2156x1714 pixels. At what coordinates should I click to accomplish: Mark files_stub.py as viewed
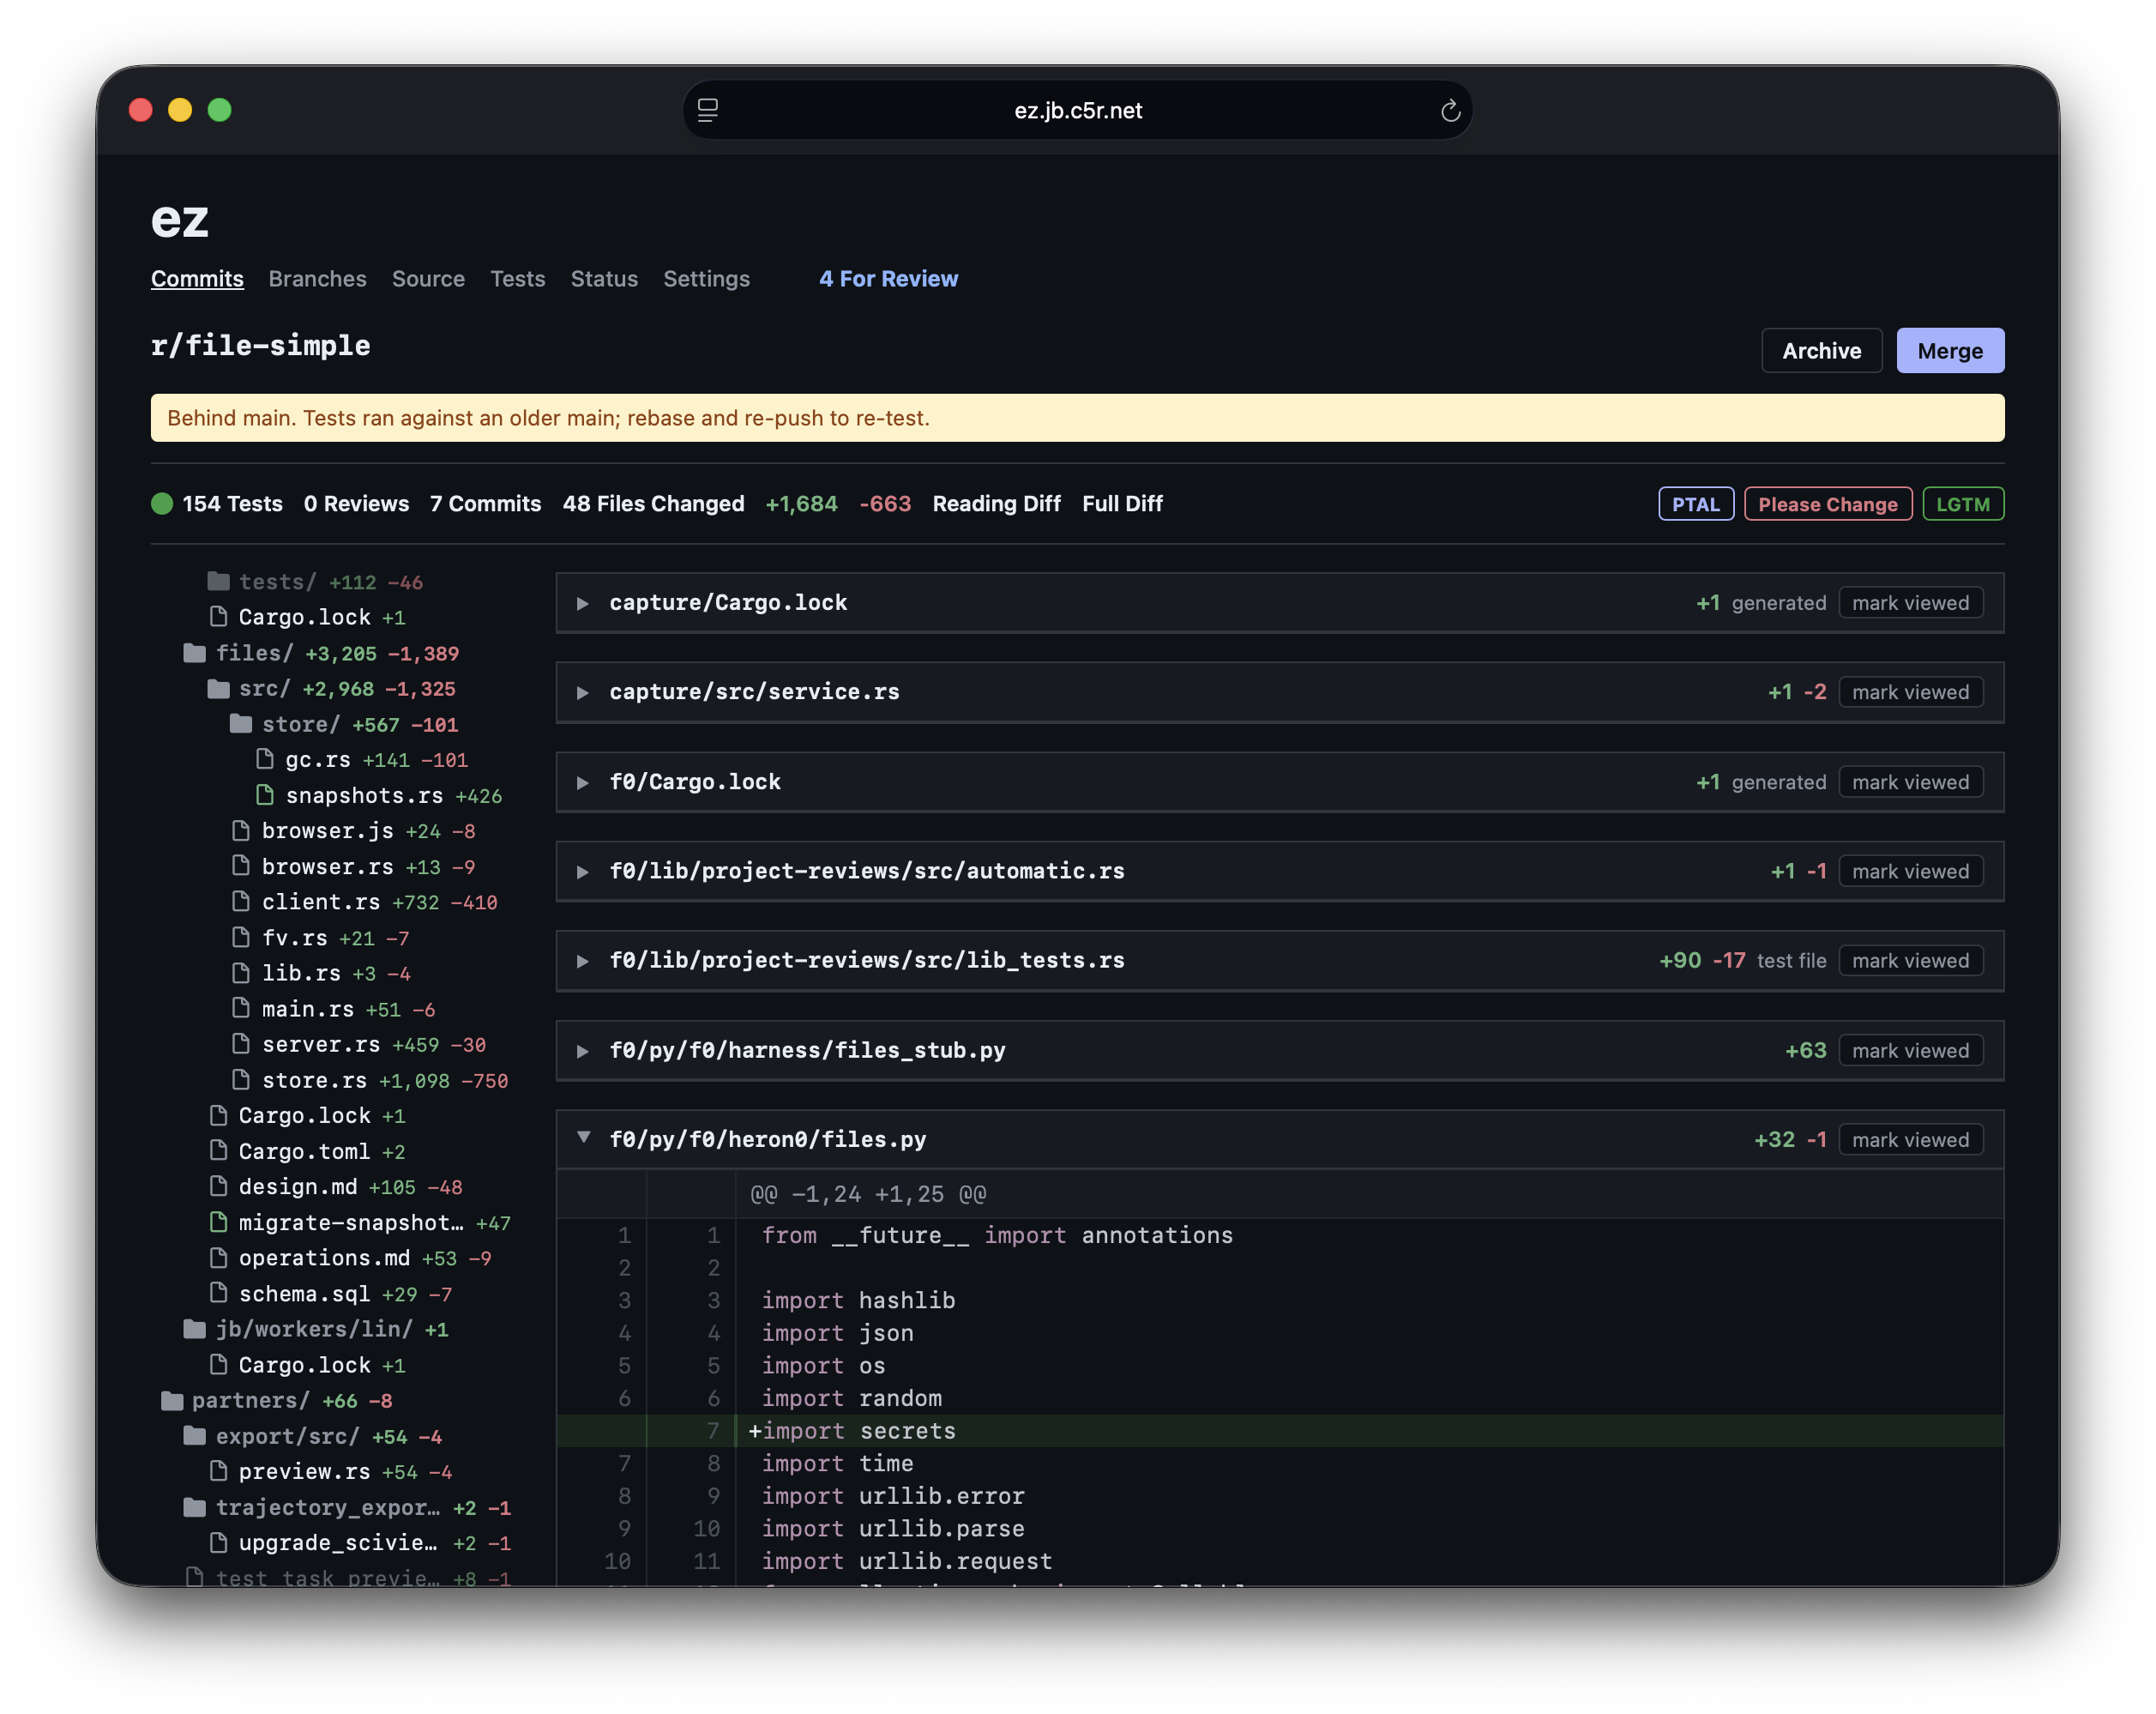[1909, 1050]
